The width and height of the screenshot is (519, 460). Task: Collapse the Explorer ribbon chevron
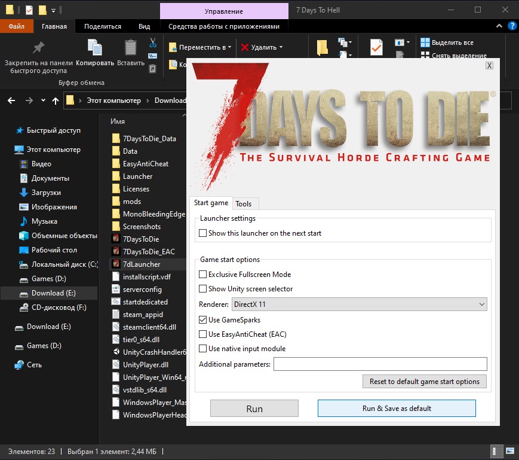[499, 26]
